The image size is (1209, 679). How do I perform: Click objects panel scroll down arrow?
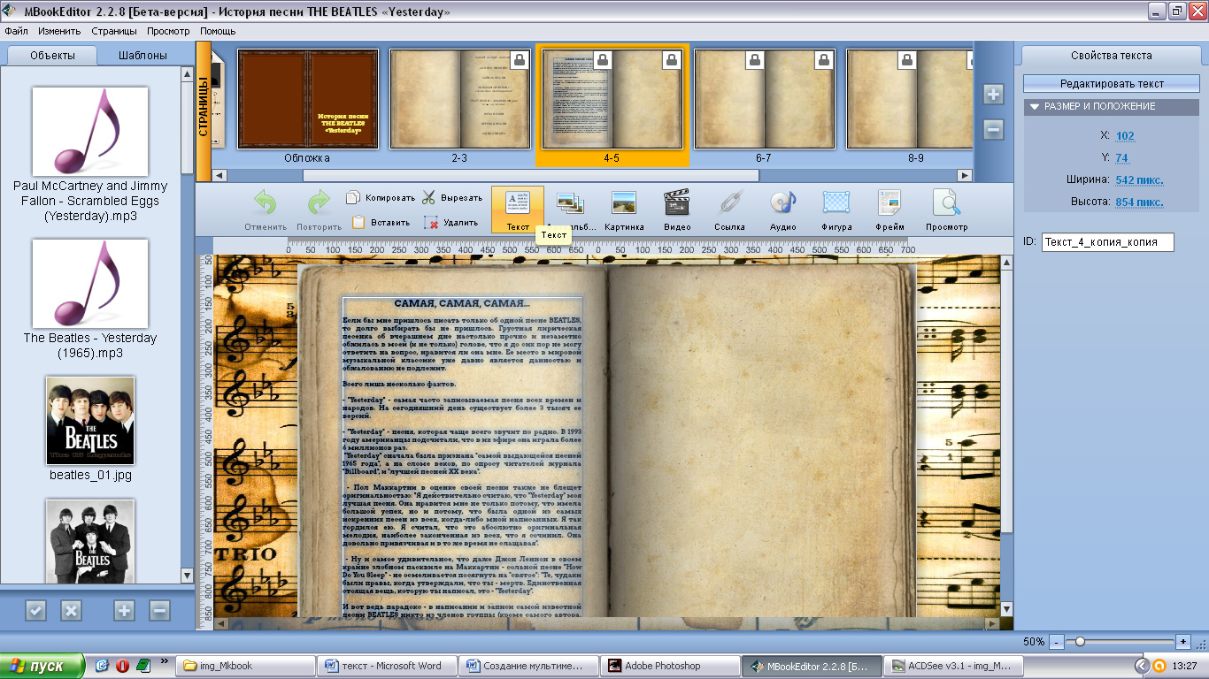click(187, 576)
